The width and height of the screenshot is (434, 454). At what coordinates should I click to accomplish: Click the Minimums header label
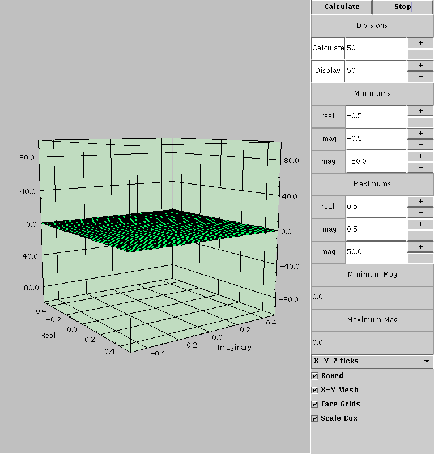click(372, 93)
